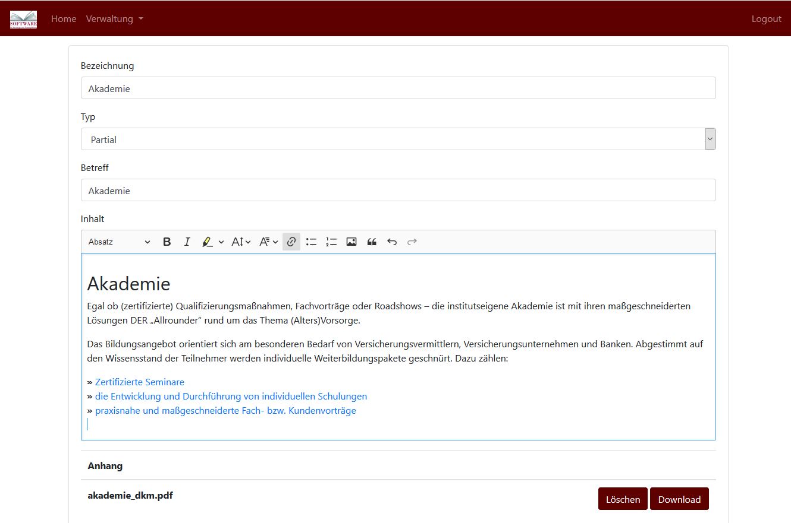Open the Absatz paragraph style dropdown
This screenshot has height=523, width=791.
coord(117,242)
